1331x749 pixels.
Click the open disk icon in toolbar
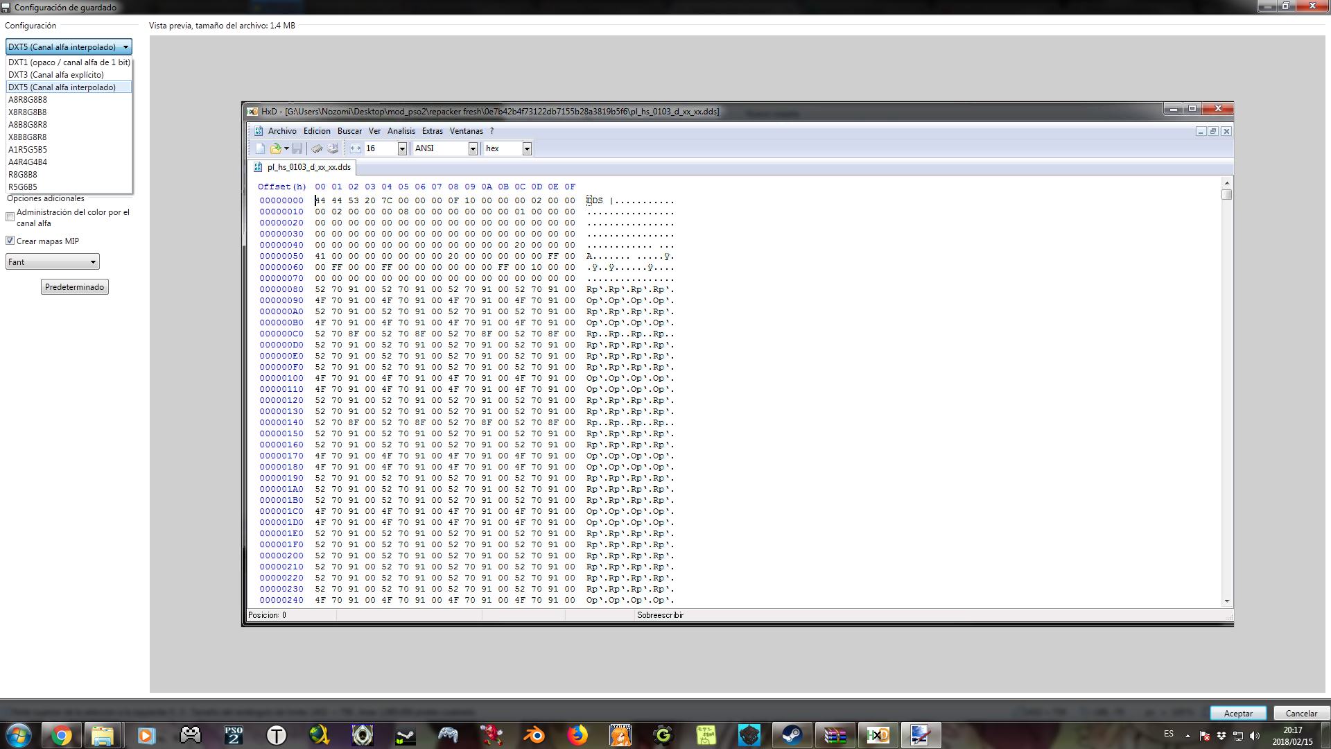(x=333, y=148)
